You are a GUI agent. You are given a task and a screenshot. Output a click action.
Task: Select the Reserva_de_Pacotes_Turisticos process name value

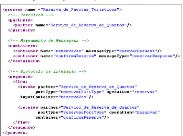pos(80,9)
